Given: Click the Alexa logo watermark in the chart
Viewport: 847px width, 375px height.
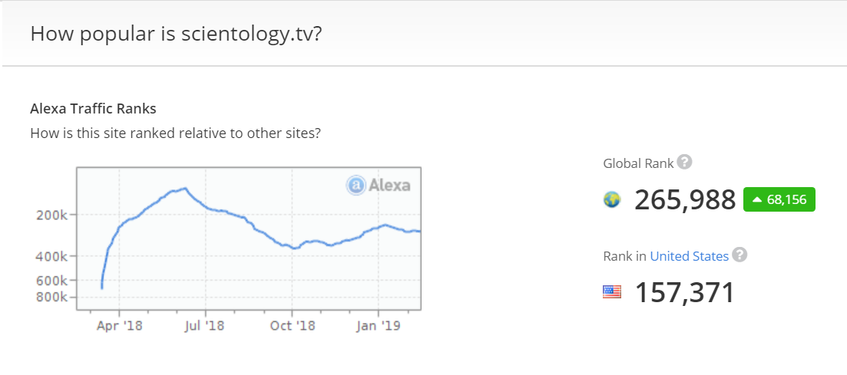Looking at the screenshot, I should pyautogui.click(x=378, y=186).
